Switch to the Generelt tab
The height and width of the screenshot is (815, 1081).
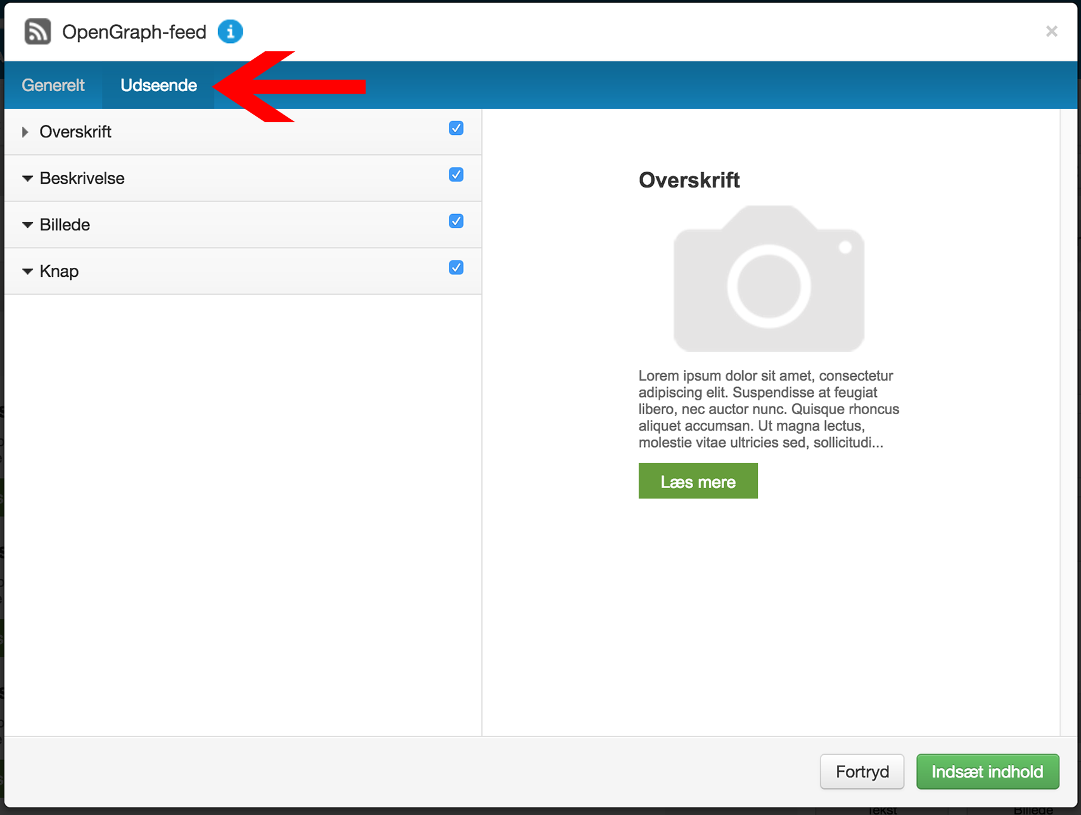[x=53, y=85]
